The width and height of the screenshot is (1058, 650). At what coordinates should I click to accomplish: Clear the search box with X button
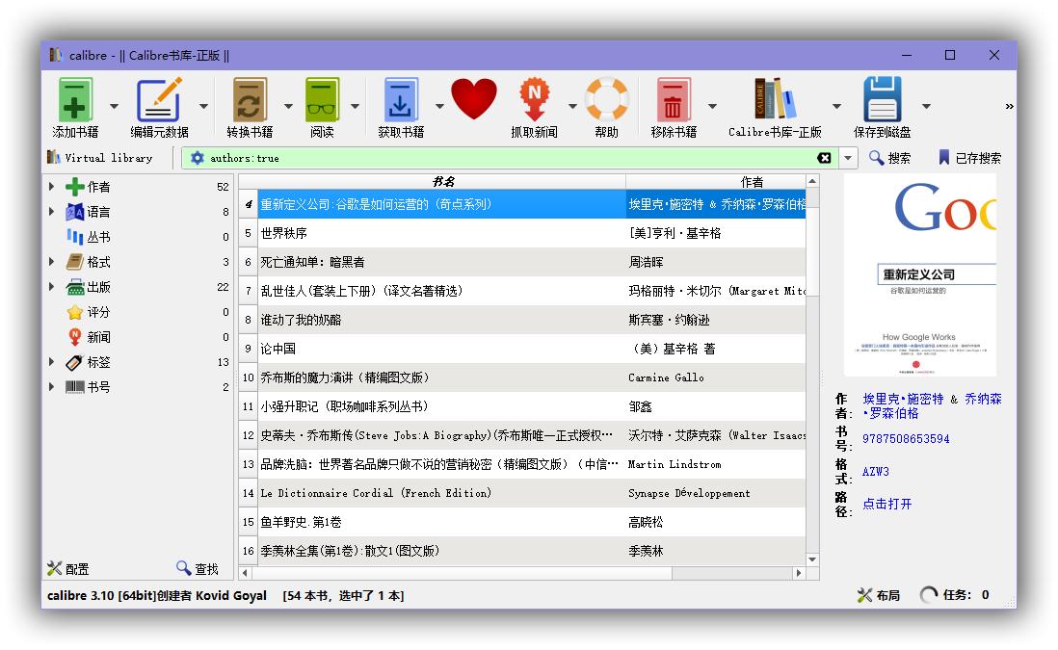[x=824, y=158]
